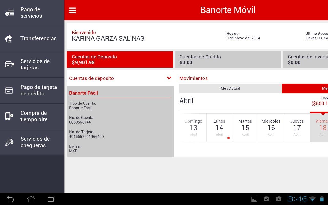Tap the user name KARINA GARZA SALINAS

click(108, 39)
